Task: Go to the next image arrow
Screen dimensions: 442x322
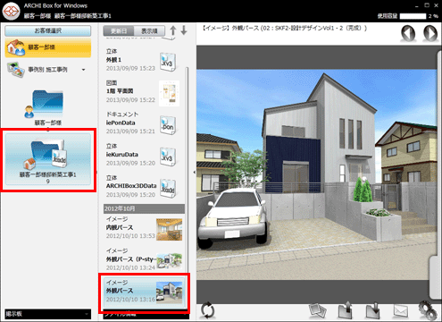Action: point(430,33)
